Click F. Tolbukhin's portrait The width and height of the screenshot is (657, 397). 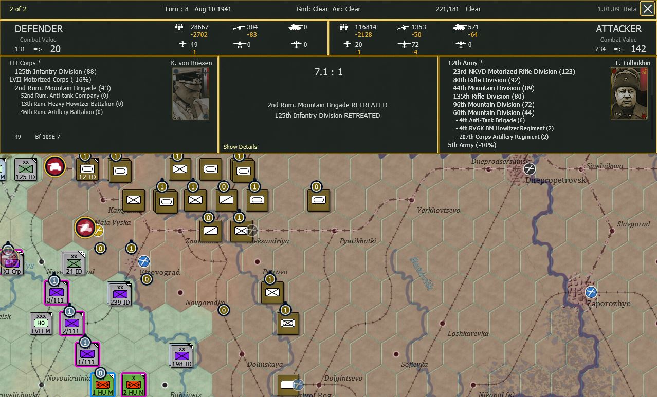629,94
